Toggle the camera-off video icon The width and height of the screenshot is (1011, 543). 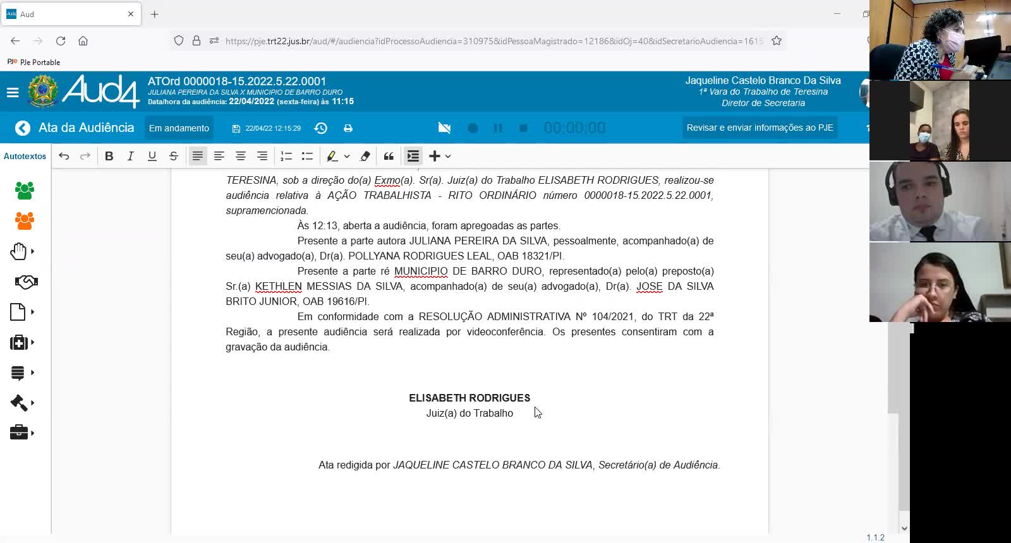coord(445,128)
